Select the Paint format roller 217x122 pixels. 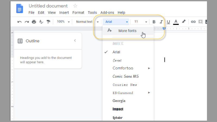(48, 22)
